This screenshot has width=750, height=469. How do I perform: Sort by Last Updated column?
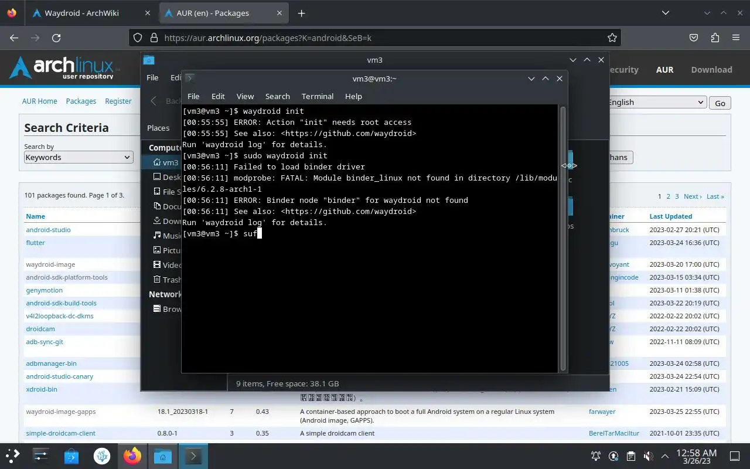(671, 216)
